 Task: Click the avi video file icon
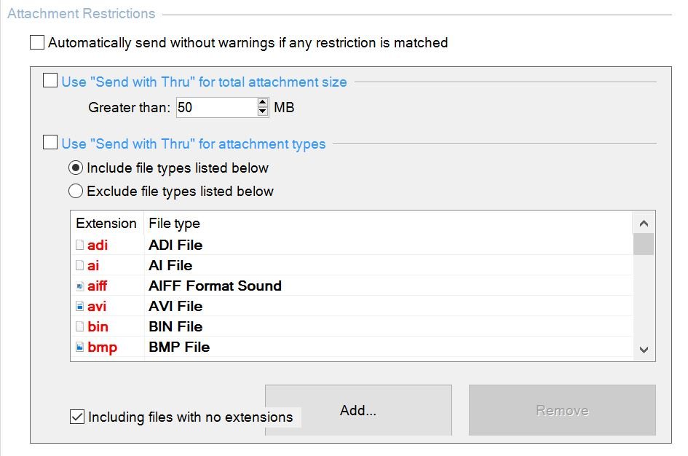point(79,307)
